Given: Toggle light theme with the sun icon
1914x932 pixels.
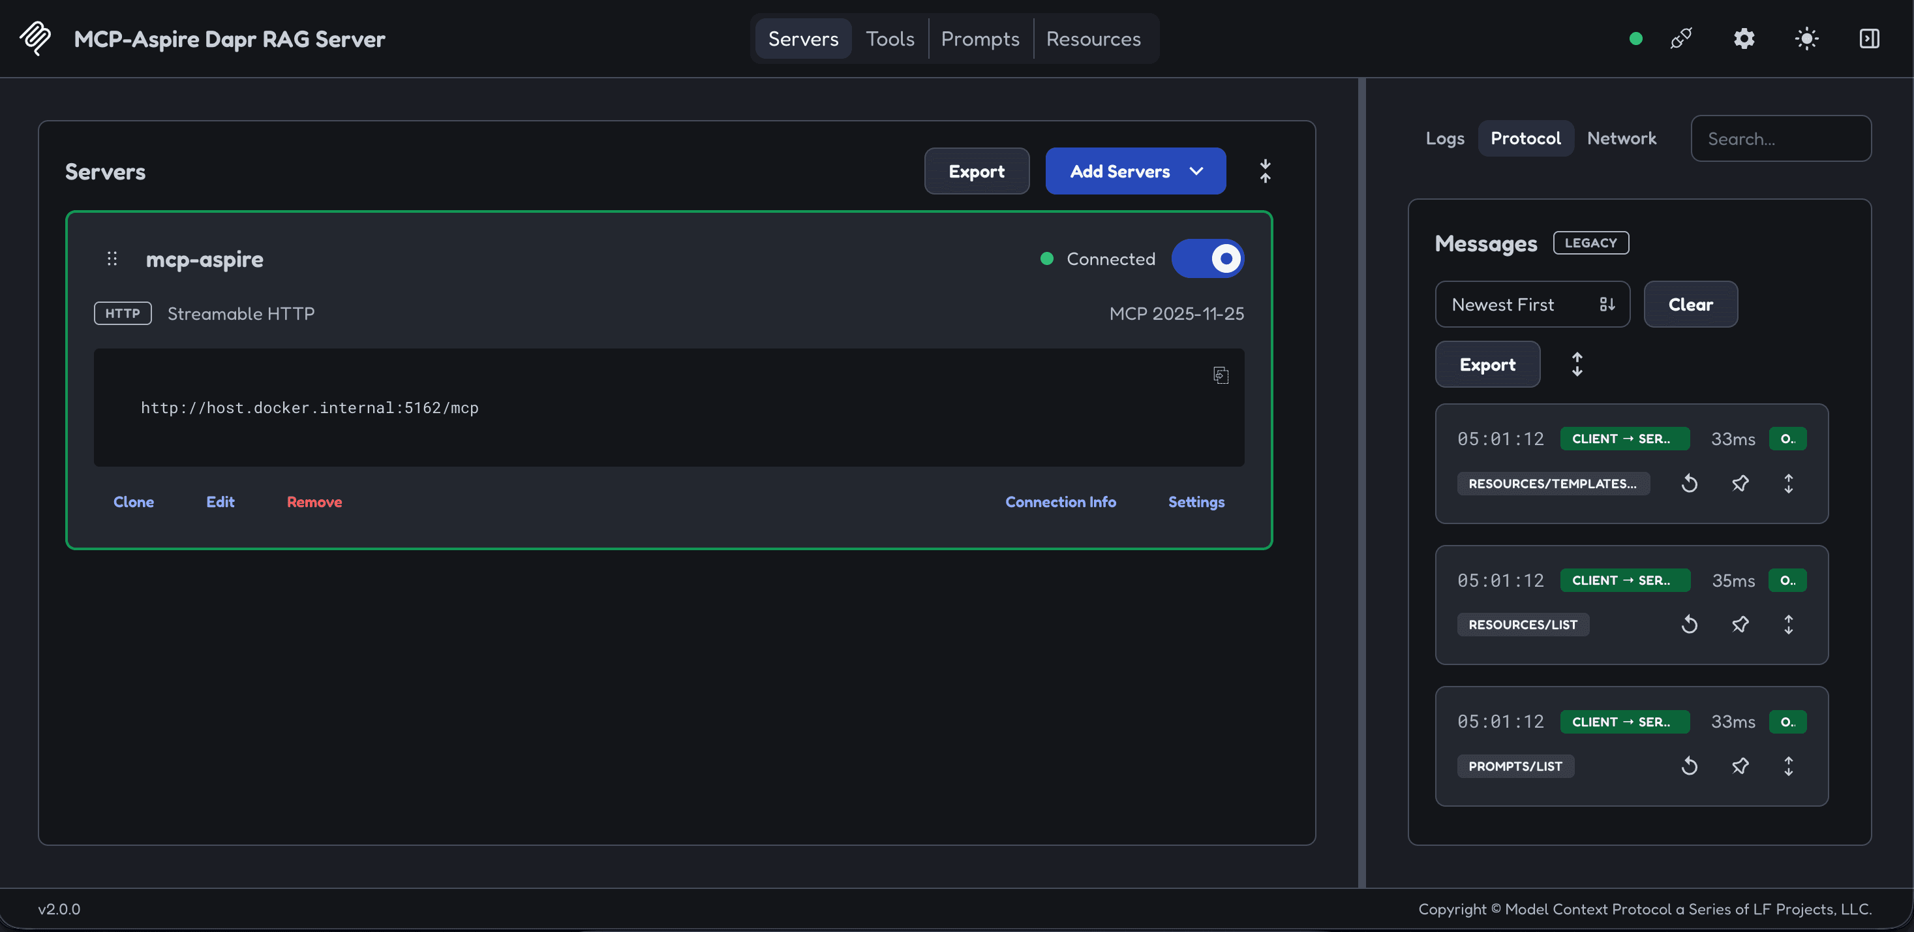Looking at the screenshot, I should tap(1806, 39).
